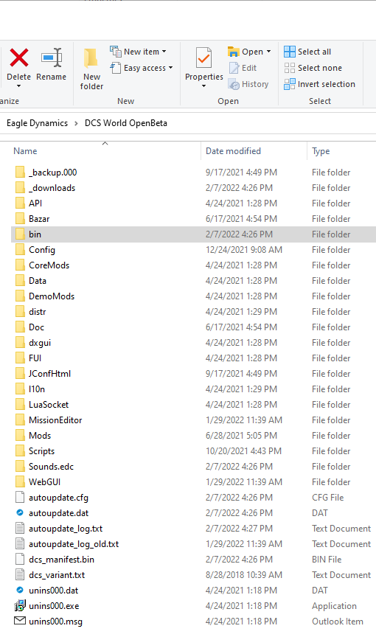Click the folder icon next to bin

(20, 234)
